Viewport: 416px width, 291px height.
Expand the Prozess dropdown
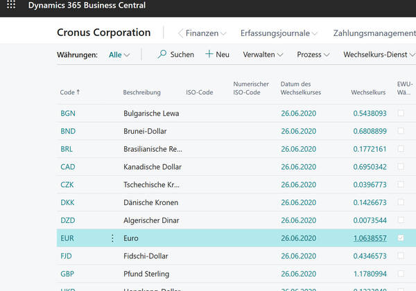click(313, 55)
